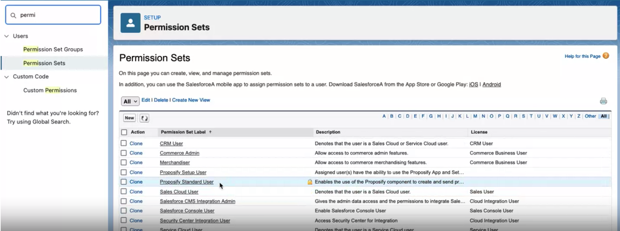The image size is (620, 231).
Task: Click the SETUP breadcrumb text
Action: [152, 18]
